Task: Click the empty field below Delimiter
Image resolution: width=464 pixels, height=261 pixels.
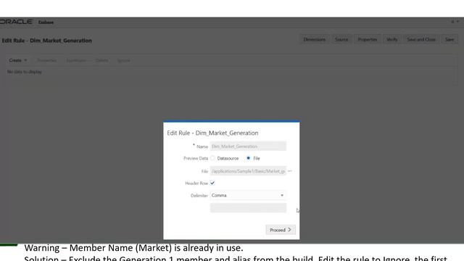Action: click(248, 208)
